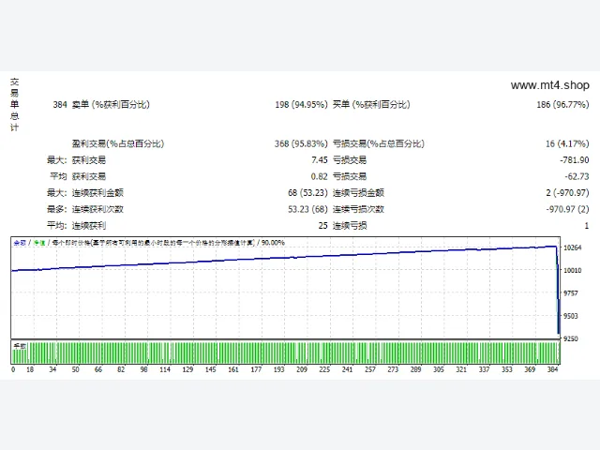Click the 337 x-axis label
The height and width of the screenshot is (450, 600).
click(484, 369)
